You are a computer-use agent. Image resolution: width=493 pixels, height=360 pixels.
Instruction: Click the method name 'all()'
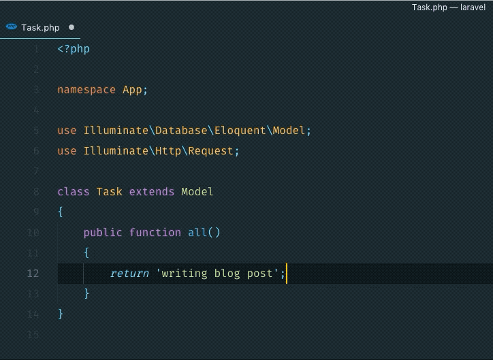coord(204,233)
